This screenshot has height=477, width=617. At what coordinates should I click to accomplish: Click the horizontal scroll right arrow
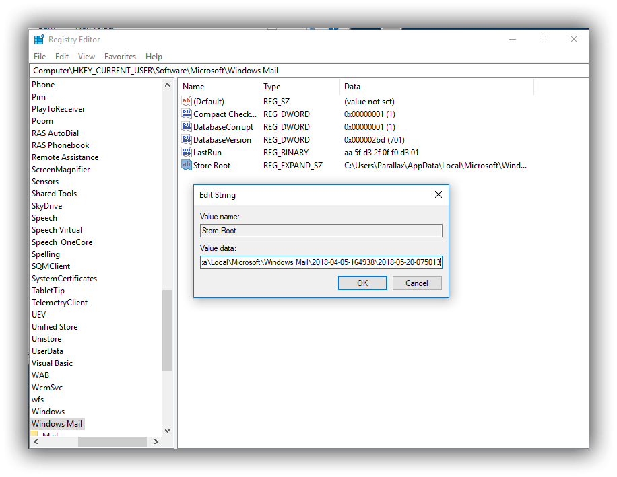156,441
